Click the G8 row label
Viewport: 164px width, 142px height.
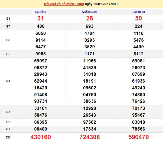(8, 18)
